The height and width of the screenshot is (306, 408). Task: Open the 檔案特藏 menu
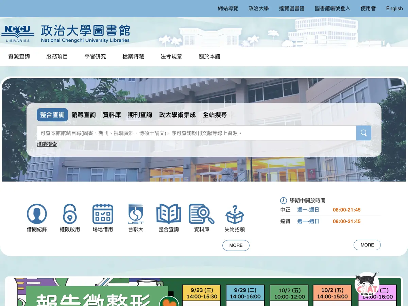coord(133,57)
